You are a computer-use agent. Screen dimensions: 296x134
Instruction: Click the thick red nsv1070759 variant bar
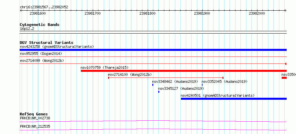pyautogui.click(x=184, y=71)
